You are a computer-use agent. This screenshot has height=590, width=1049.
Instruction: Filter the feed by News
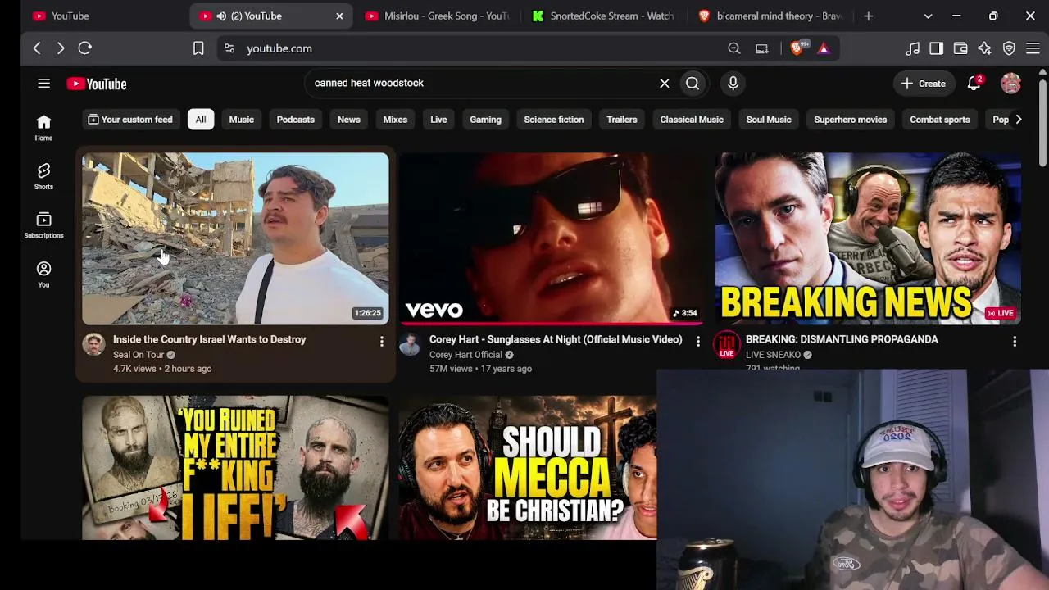tap(349, 120)
